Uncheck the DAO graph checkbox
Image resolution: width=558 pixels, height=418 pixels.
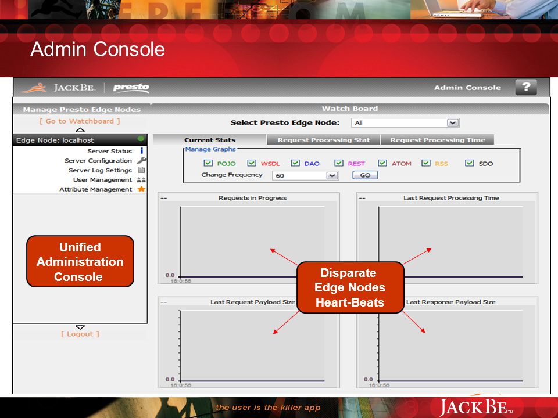[295, 163]
